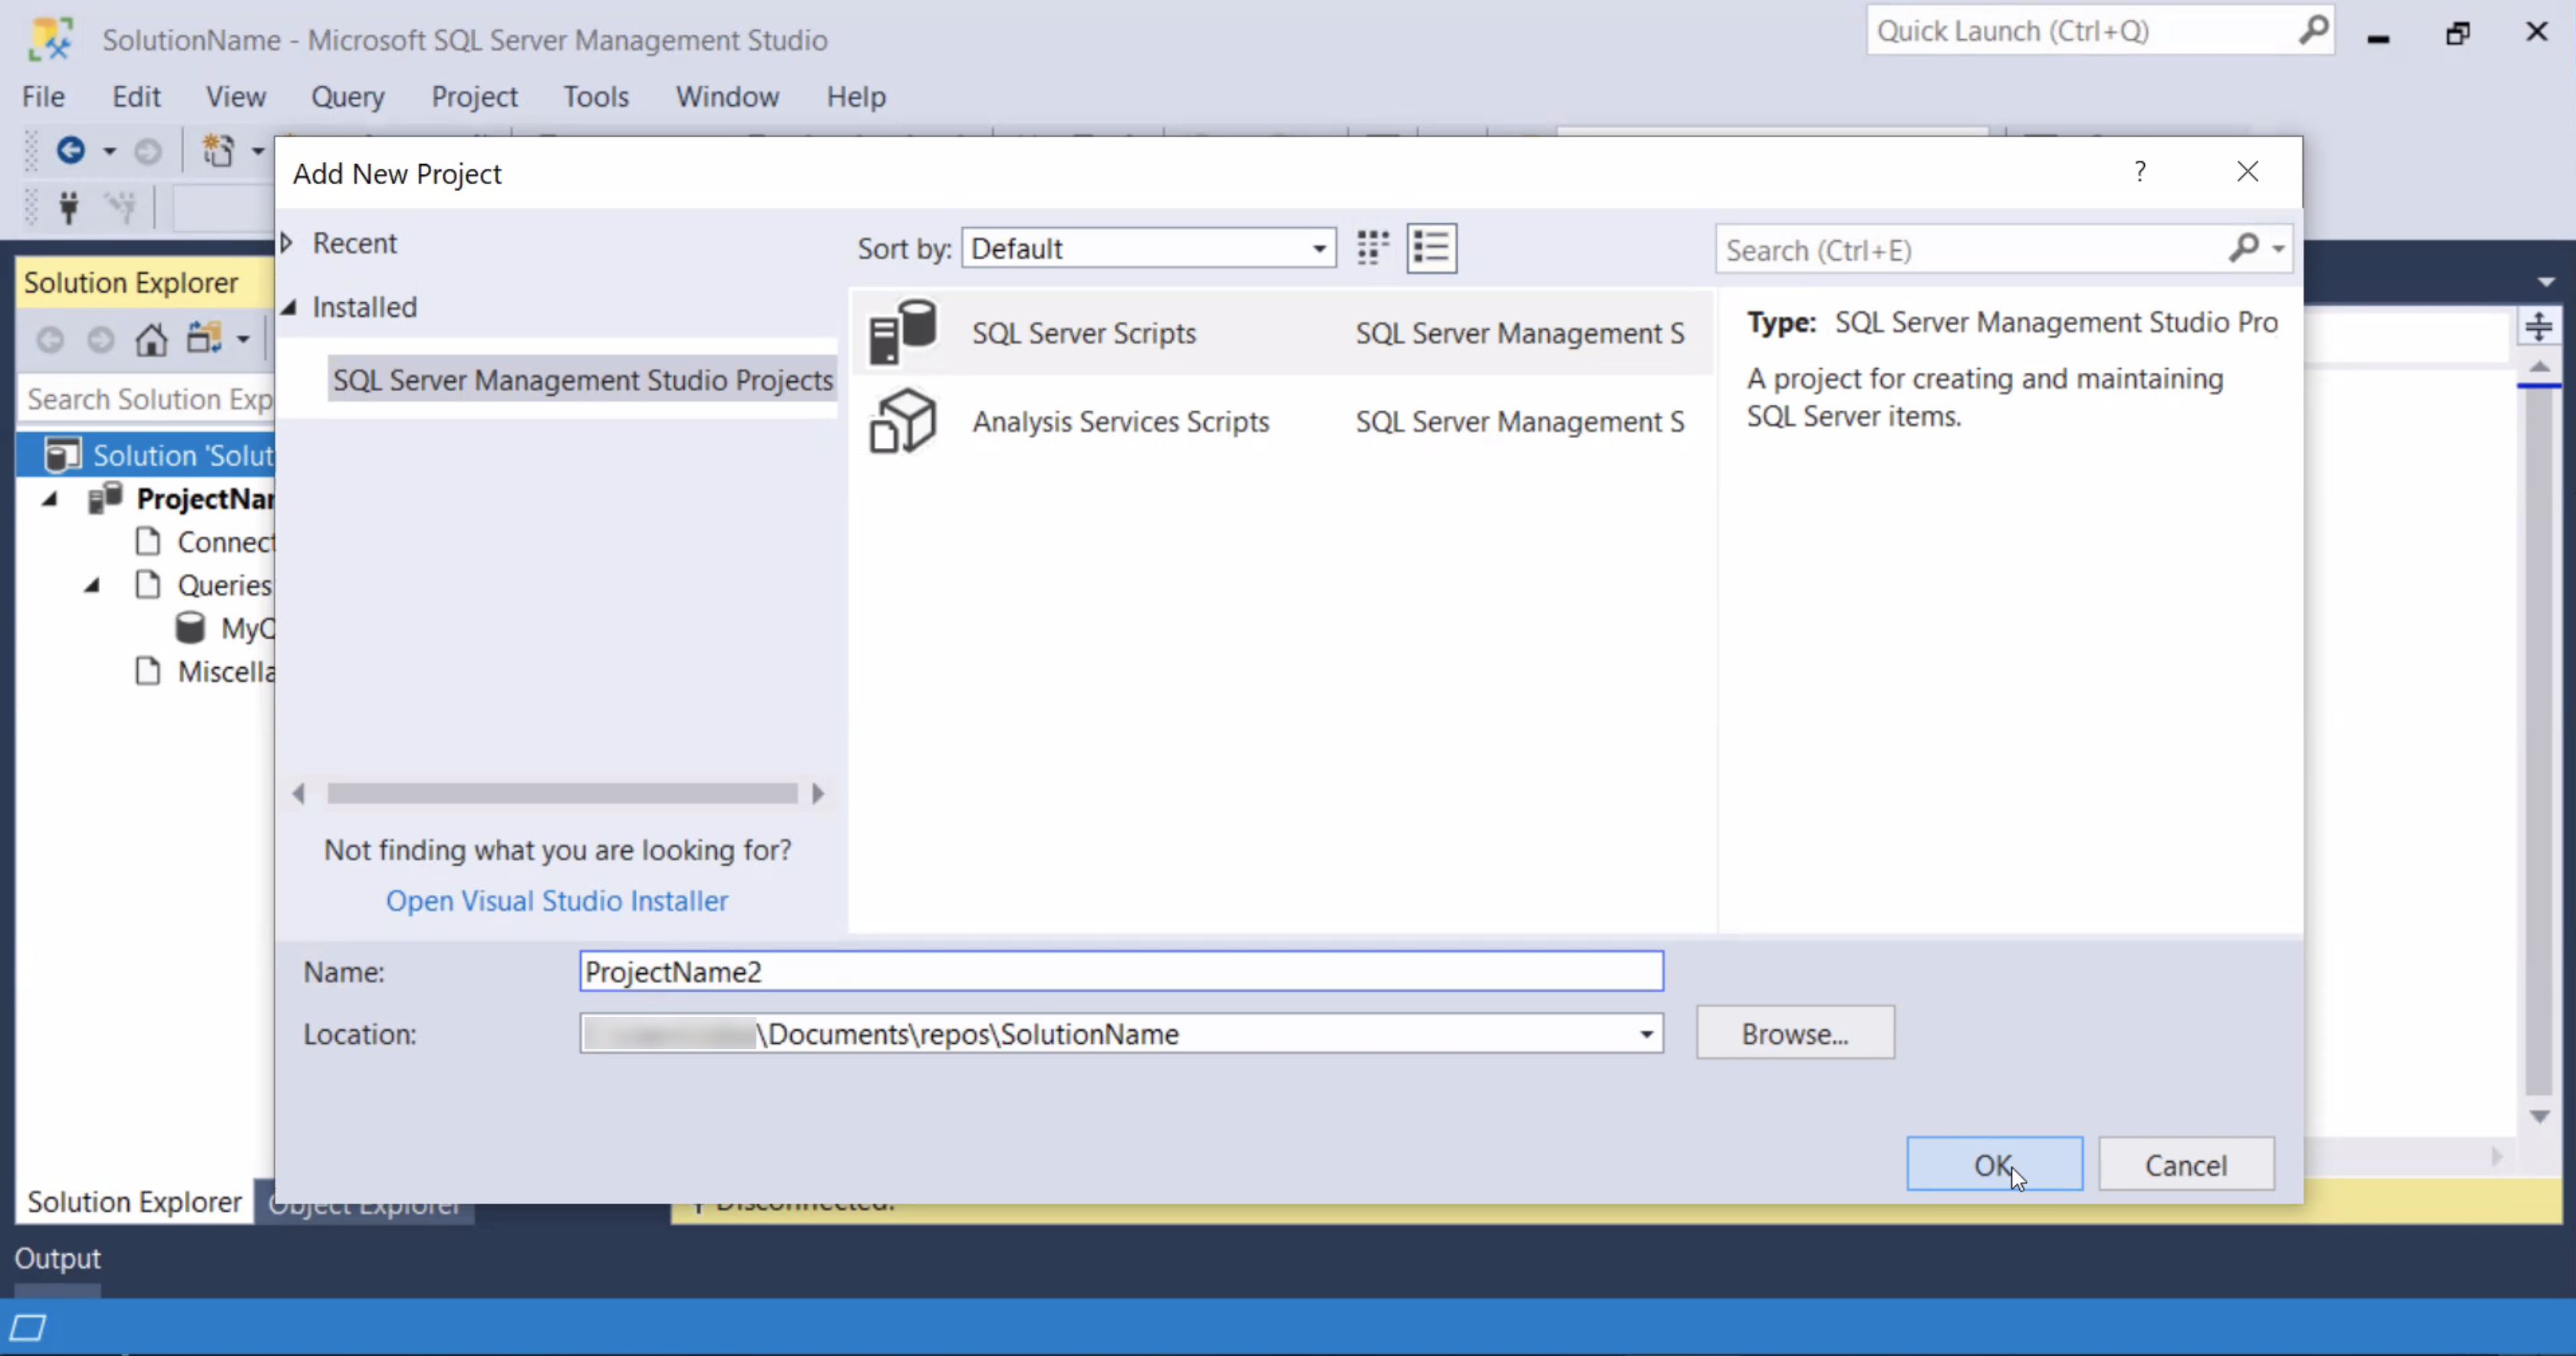The height and width of the screenshot is (1356, 2576).
Task: Click the Quick Launch magnifier icon
Action: (2313, 31)
